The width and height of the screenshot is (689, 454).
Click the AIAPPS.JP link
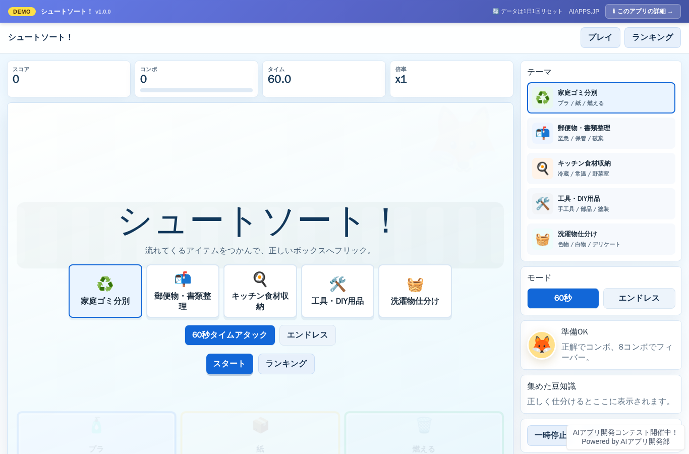pyautogui.click(x=584, y=11)
